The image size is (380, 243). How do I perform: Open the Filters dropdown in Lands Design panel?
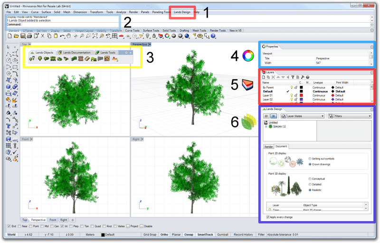352,116
